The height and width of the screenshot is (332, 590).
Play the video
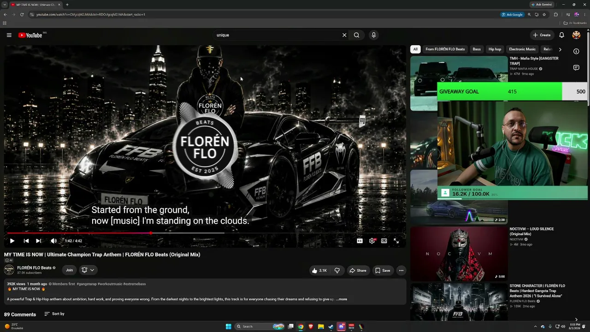[12, 241]
